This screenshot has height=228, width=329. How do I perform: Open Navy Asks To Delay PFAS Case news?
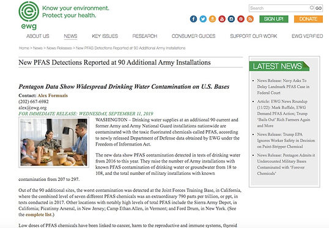(283, 87)
